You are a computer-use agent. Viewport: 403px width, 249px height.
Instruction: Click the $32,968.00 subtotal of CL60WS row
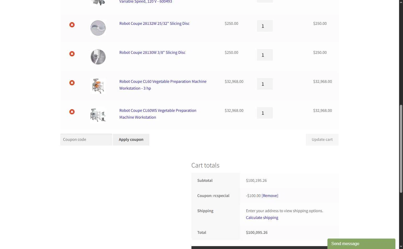click(x=322, y=111)
